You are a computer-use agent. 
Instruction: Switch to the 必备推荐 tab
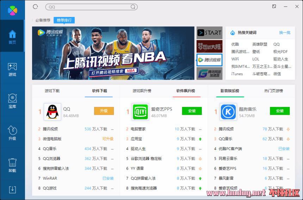[43, 20]
